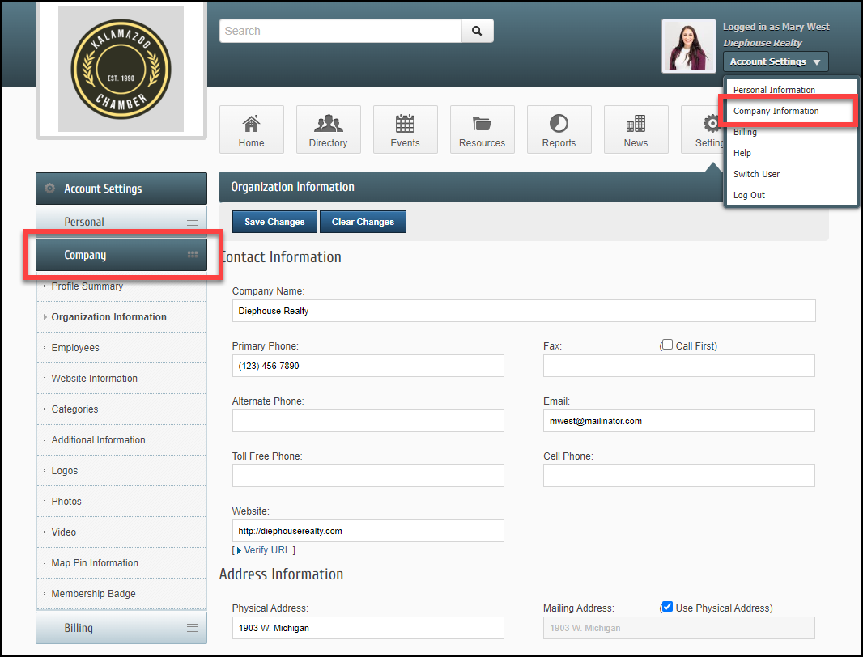The image size is (863, 657).
Task: Open Employees in the sidebar
Action: (x=75, y=348)
